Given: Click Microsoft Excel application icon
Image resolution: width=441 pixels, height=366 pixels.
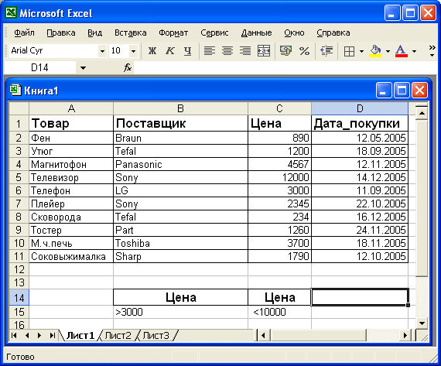Looking at the screenshot, I should click(12, 13).
